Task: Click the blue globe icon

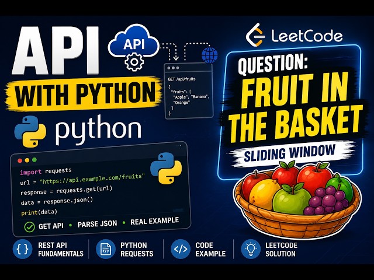Action: click(x=209, y=55)
